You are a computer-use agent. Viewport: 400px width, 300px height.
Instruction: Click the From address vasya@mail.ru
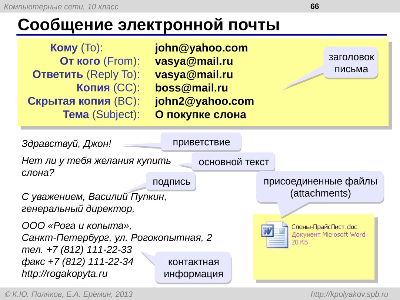click(194, 61)
